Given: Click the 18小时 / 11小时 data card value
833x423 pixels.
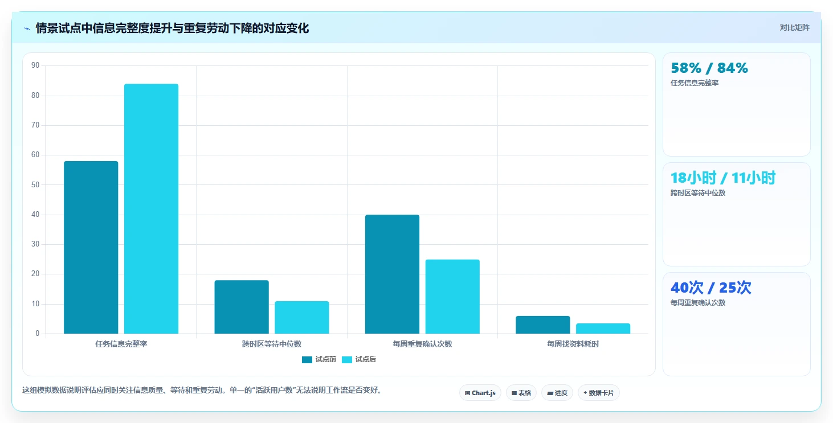Looking at the screenshot, I should point(723,178).
